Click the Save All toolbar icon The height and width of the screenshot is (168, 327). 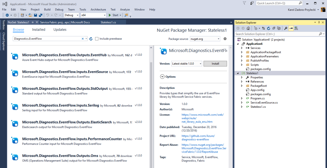click(x=40, y=15)
